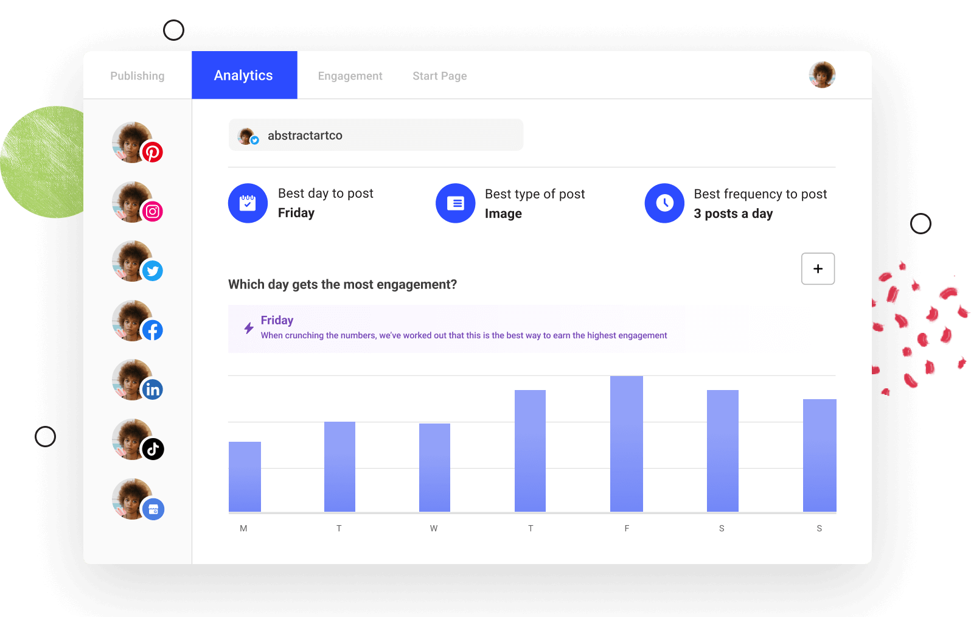Screen dimensions: 971x617
Task: Click the Friday bar in the chart
Action: (626, 444)
